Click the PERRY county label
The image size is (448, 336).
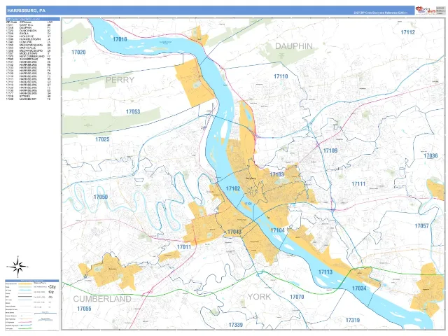coord(120,80)
